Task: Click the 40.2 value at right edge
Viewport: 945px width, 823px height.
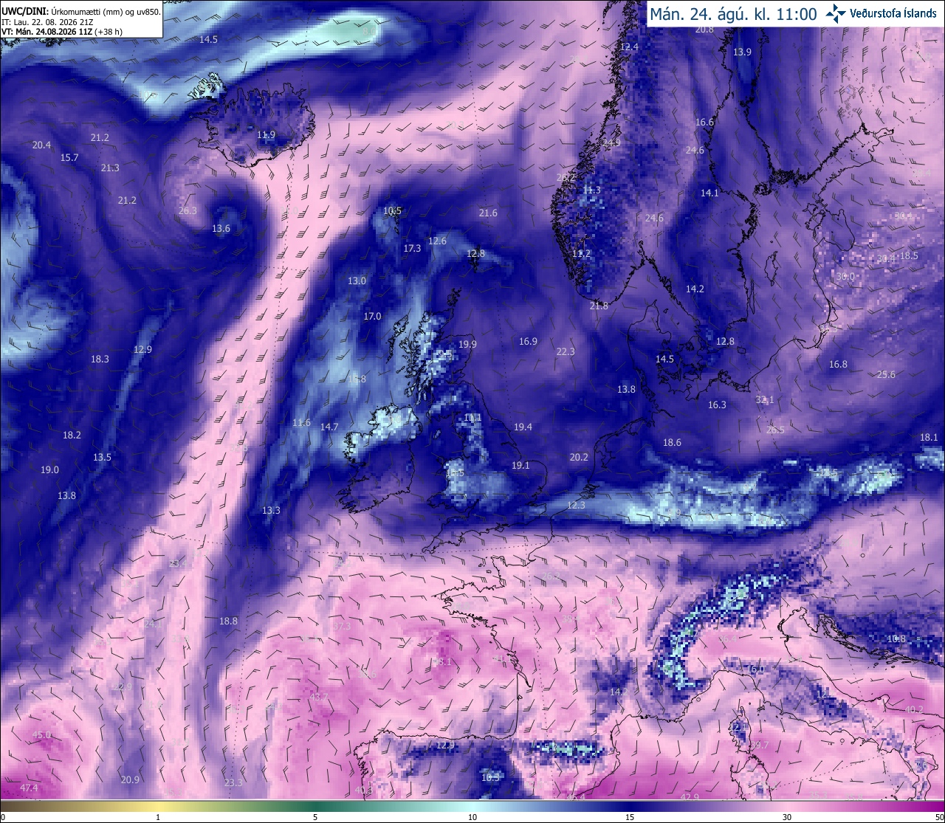Action: pos(914,710)
